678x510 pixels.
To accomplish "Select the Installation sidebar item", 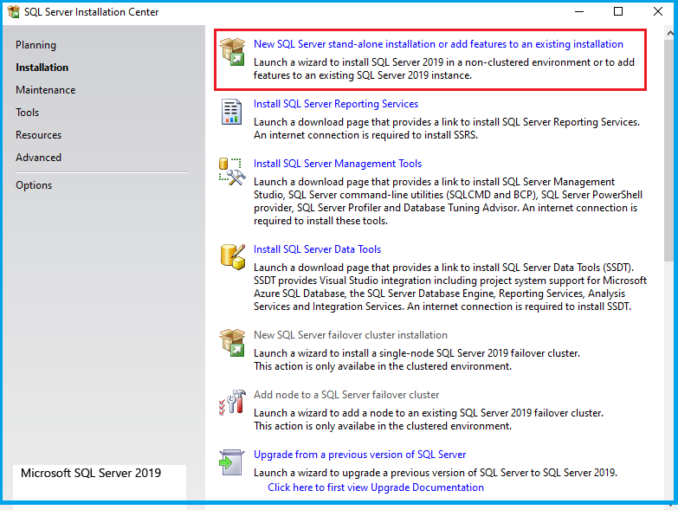I will (x=42, y=68).
